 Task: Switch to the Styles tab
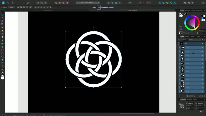(198, 36)
